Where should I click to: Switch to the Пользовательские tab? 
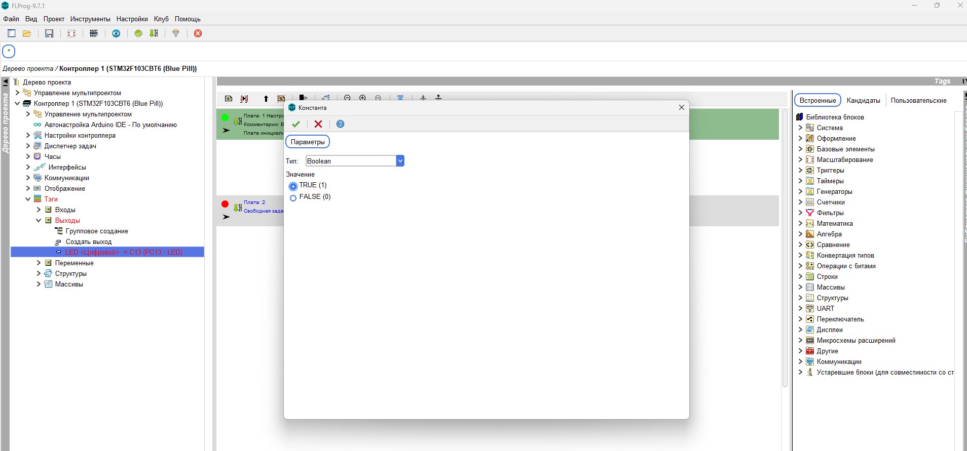[918, 100]
